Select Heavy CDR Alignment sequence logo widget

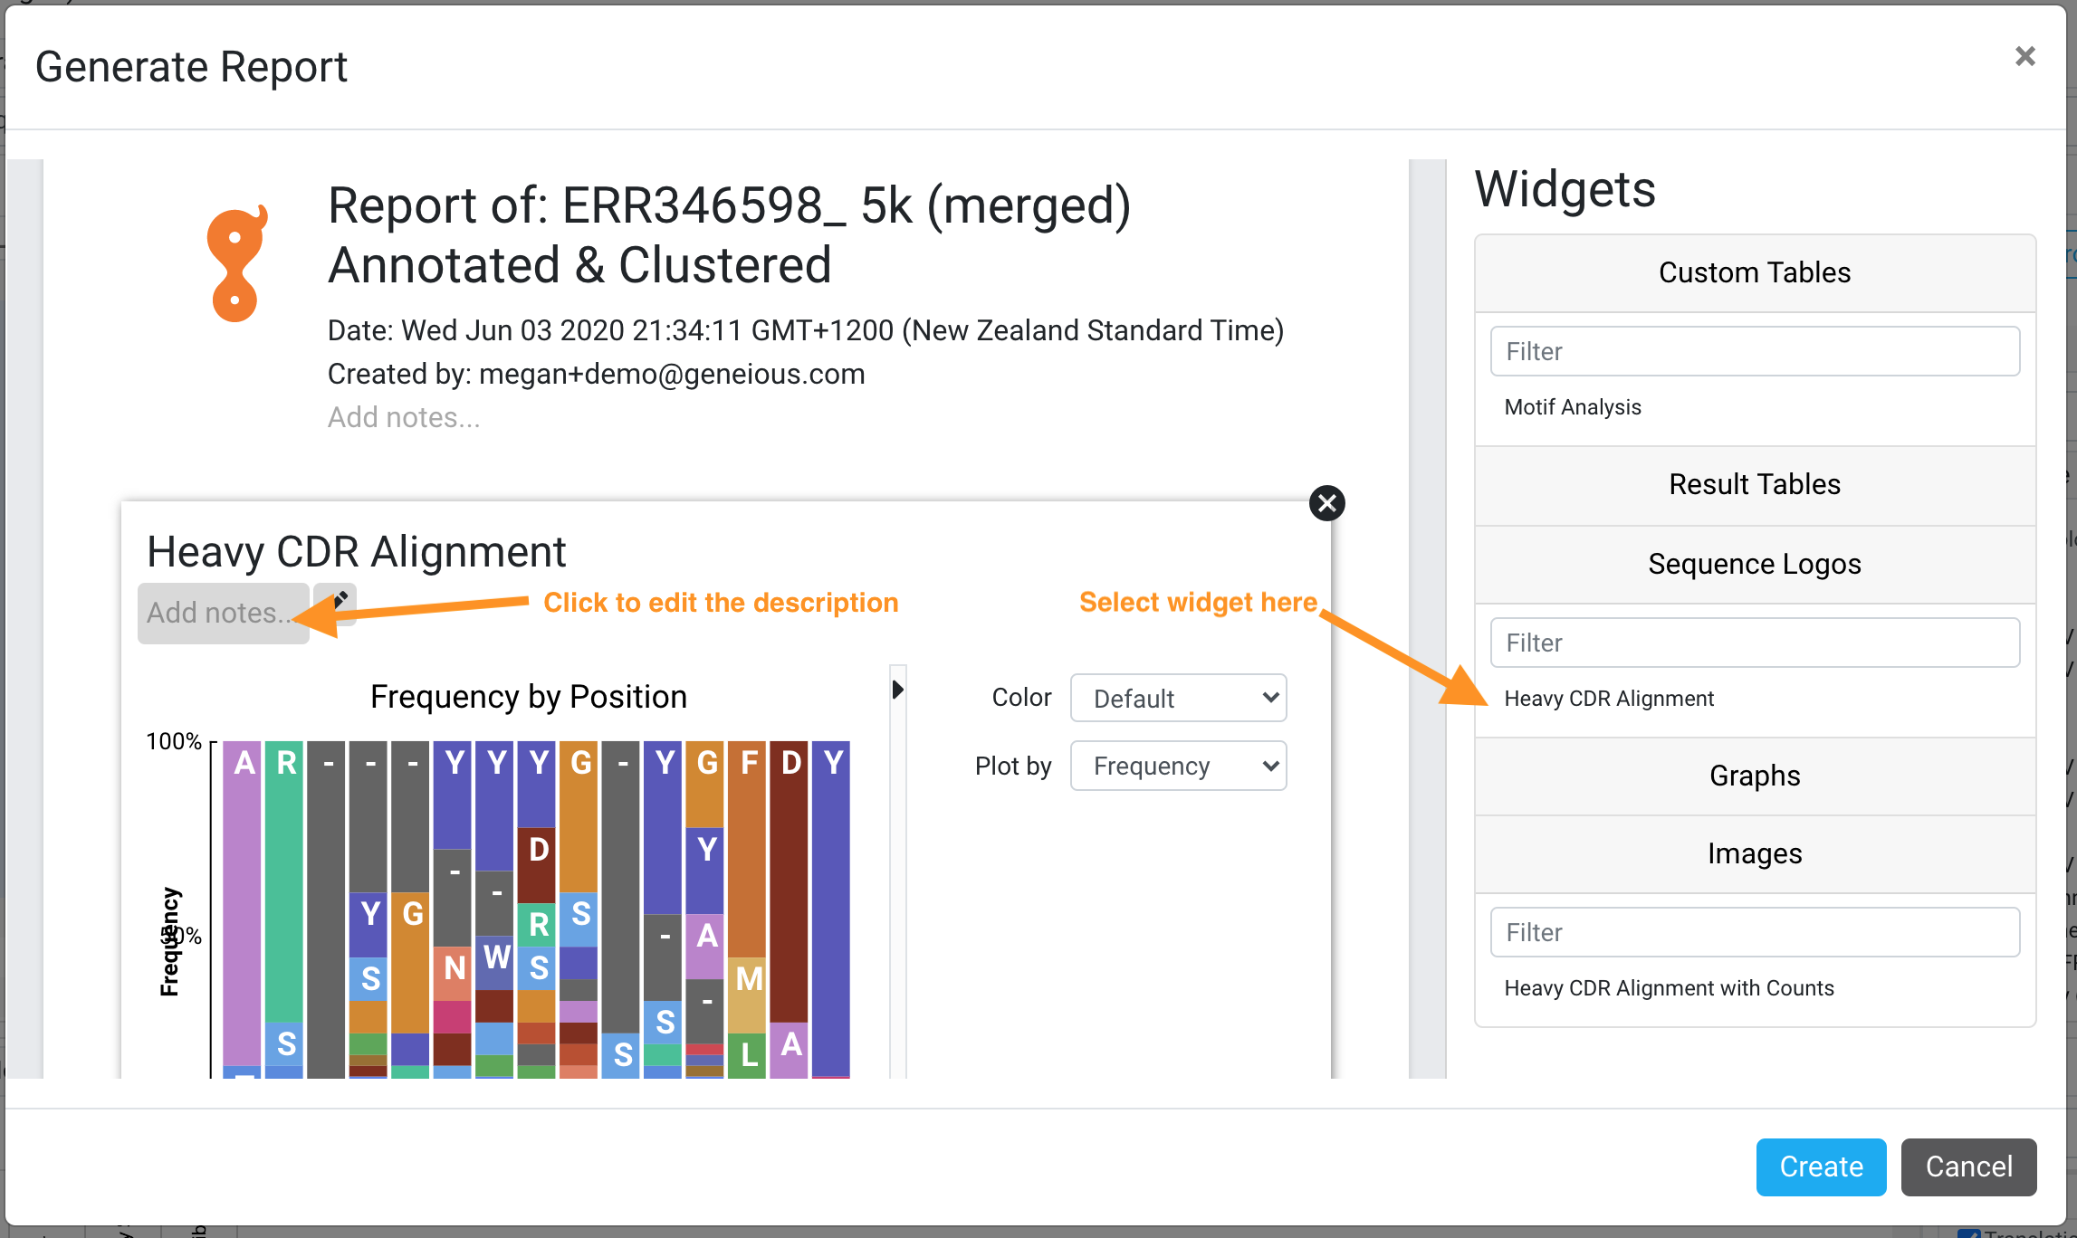click(1609, 699)
